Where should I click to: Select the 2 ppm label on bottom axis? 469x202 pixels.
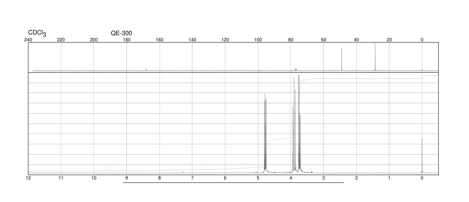tap(356, 178)
